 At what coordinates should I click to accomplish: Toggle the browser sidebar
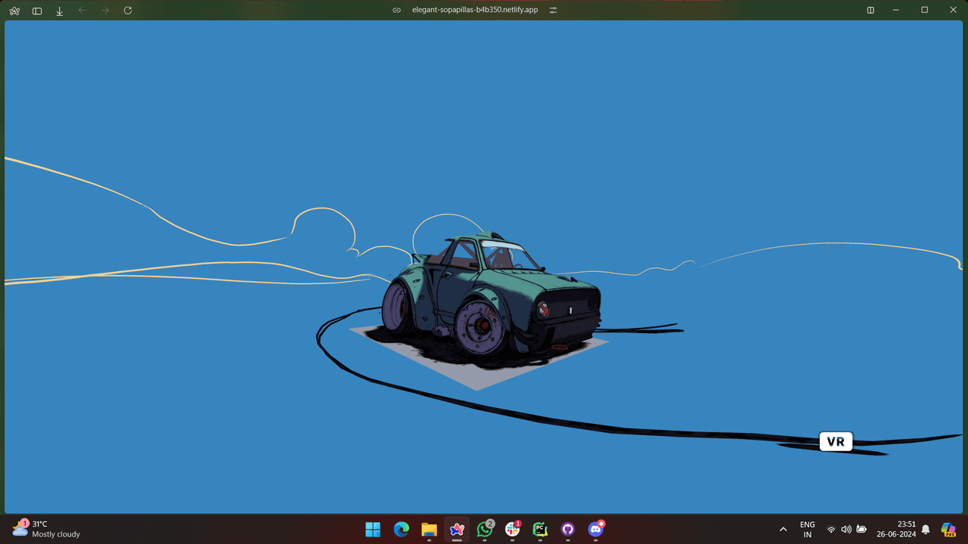click(x=37, y=11)
